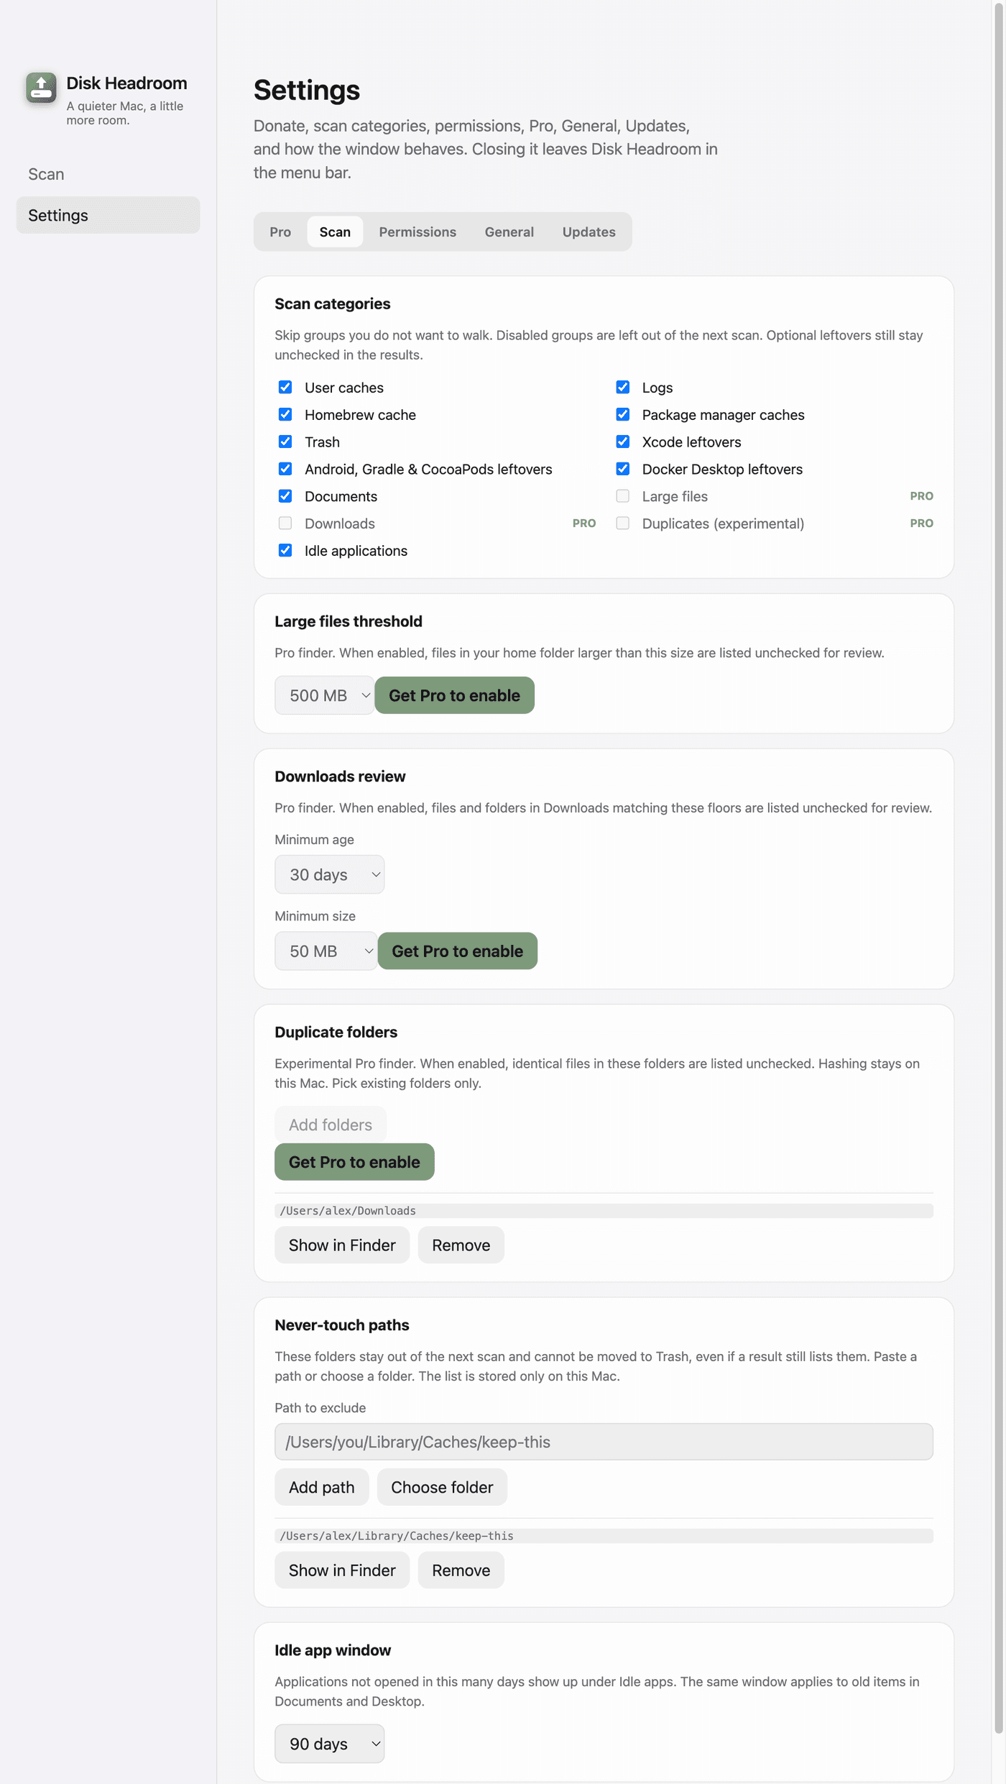Go to the Updates tab

point(589,232)
